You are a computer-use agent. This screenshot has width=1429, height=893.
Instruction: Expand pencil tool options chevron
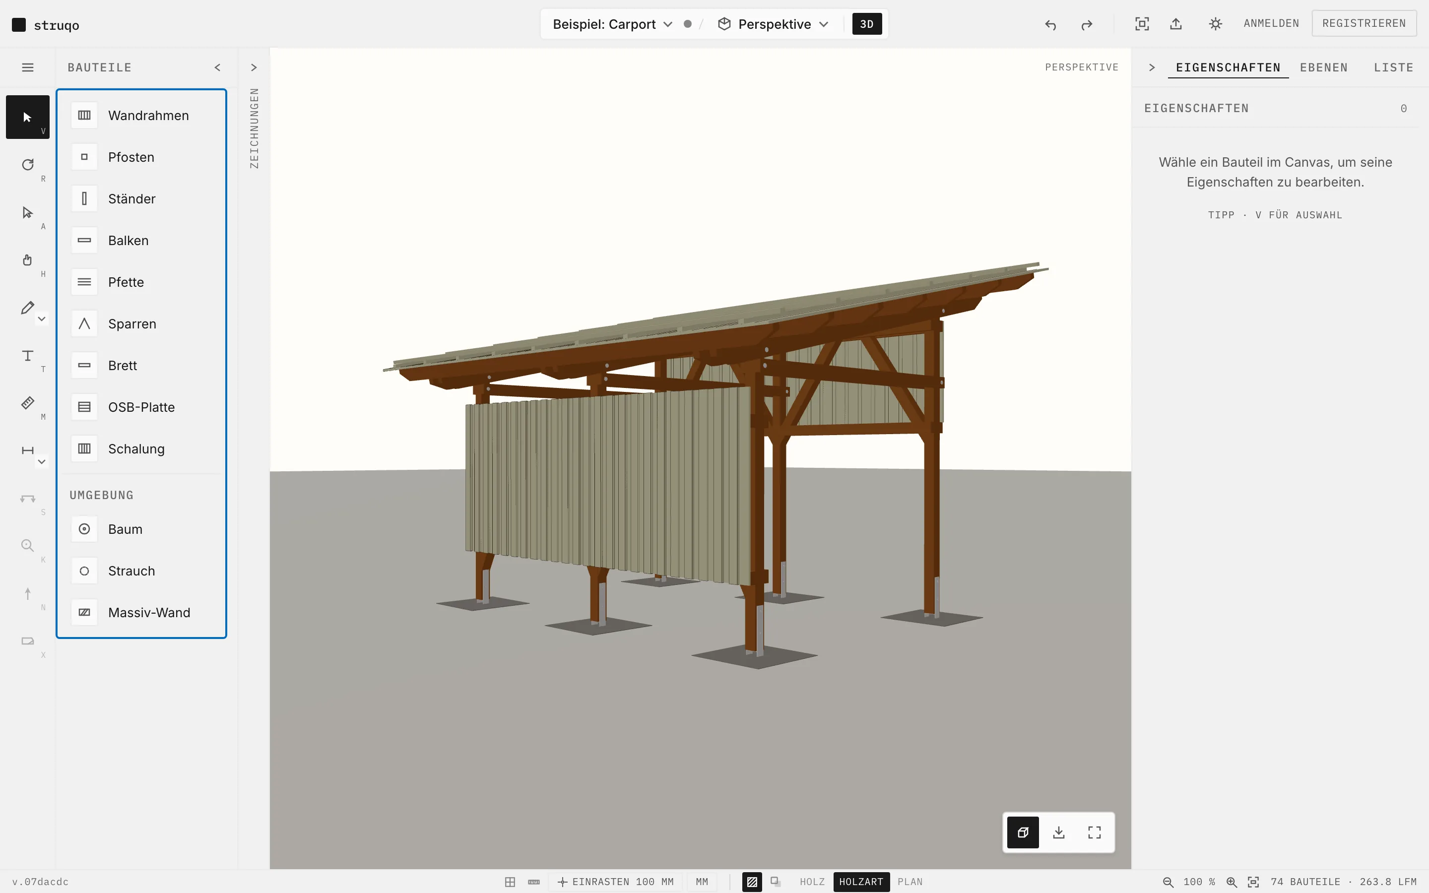coord(41,319)
